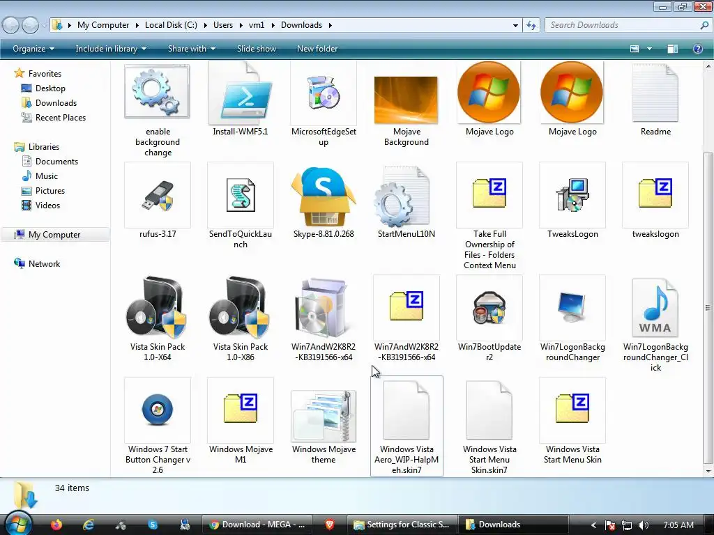Select the Windows Mojave M1 zip archive
714x535 pixels.
pos(241,410)
